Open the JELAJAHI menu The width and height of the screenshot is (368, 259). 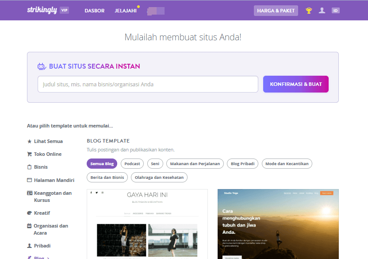pyautogui.click(x=126, y=11)
